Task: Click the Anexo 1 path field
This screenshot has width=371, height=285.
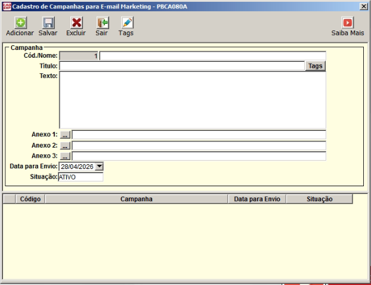Action: coord(199,134)
